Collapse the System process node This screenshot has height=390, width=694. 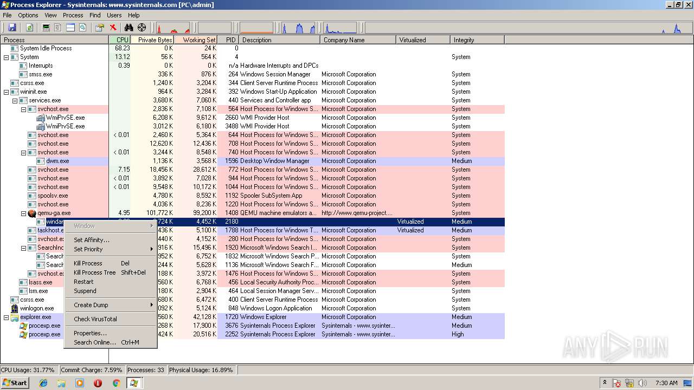(6, 57)
